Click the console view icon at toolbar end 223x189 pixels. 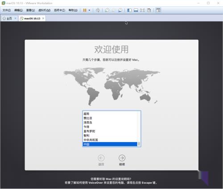[x=158, y=10]
